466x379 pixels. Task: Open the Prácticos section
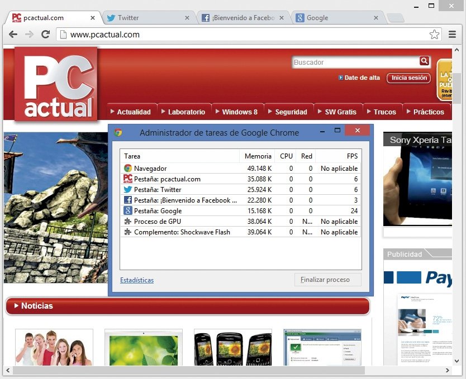(x=426, y=112)
